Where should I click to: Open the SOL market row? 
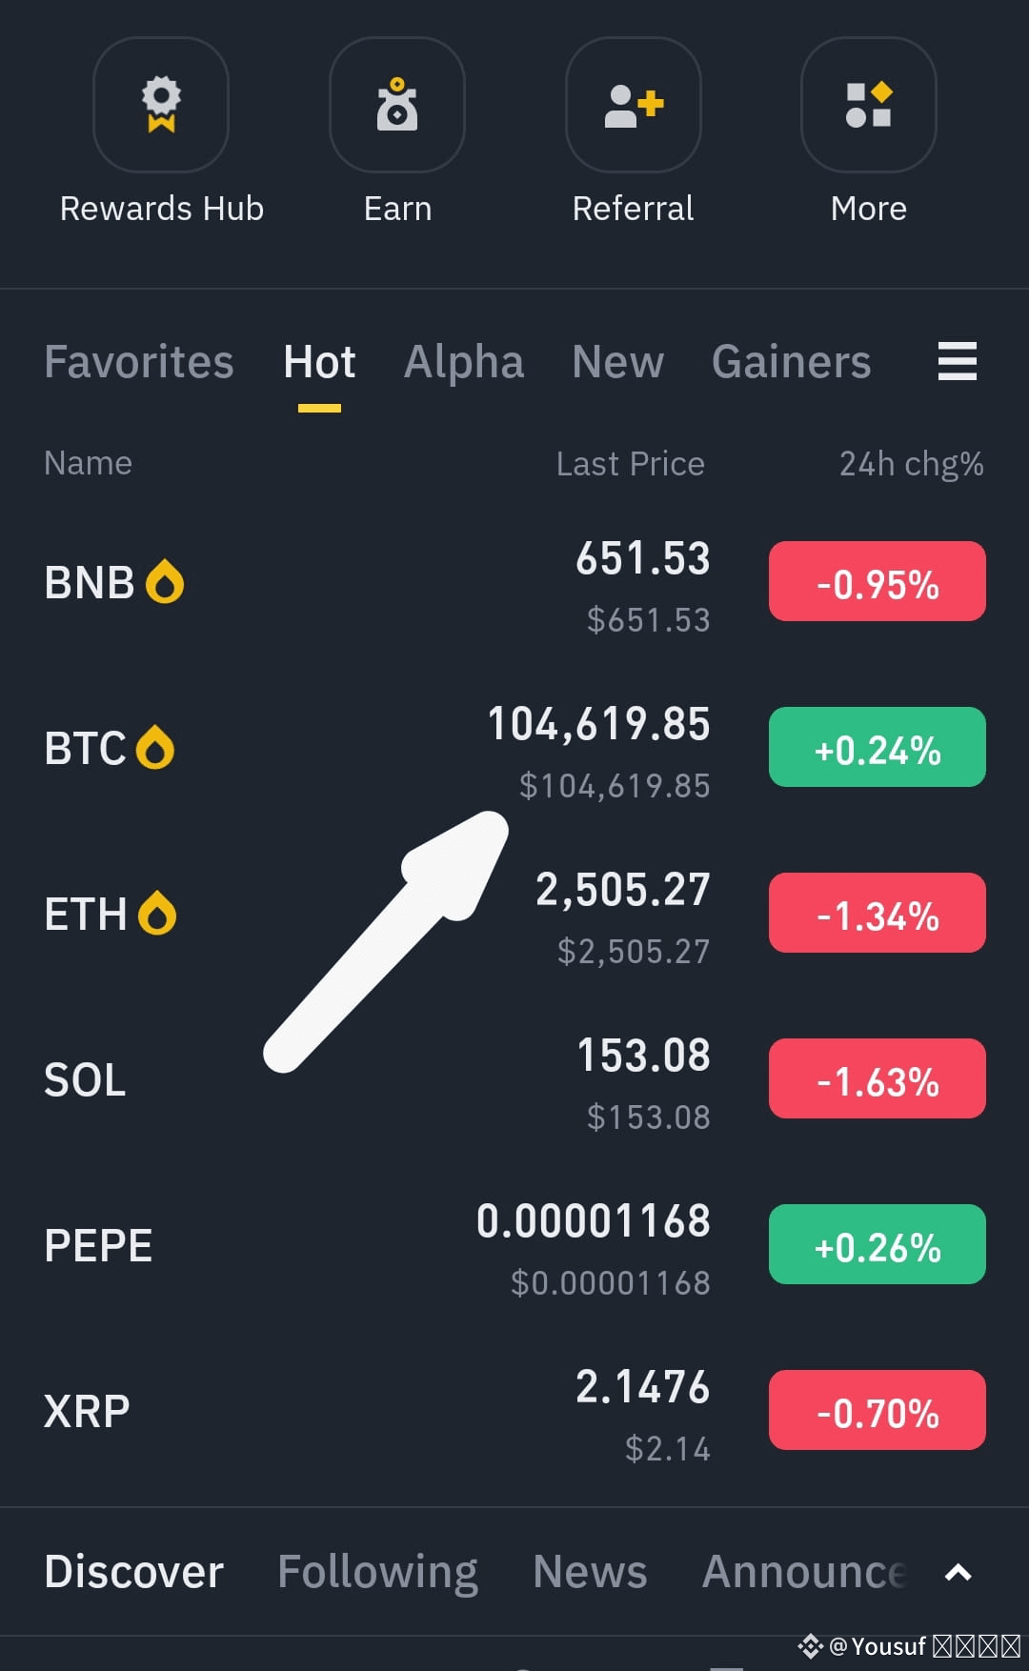[x=514, y=1079]
